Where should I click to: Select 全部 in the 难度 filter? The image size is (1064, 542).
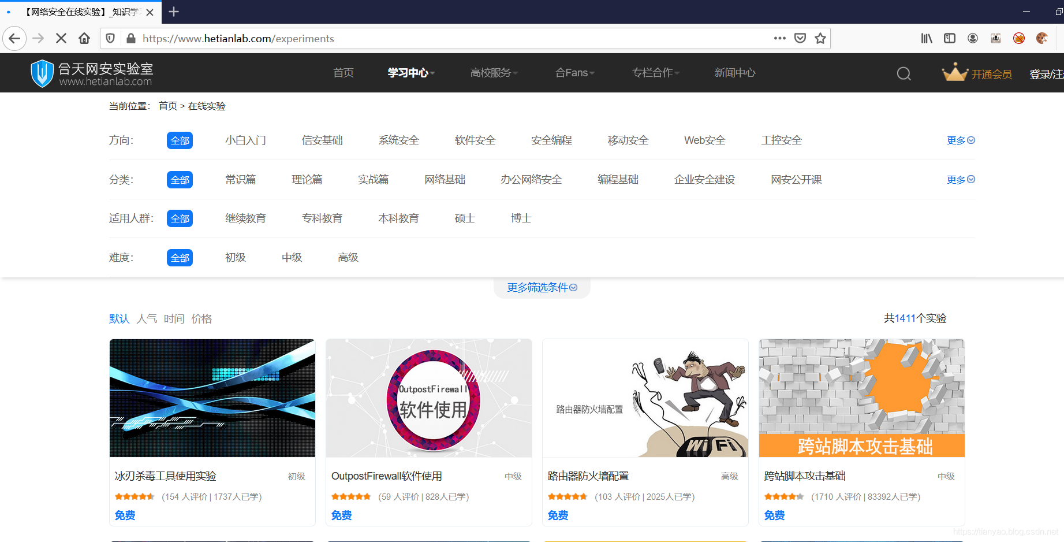tap(180, 258)
